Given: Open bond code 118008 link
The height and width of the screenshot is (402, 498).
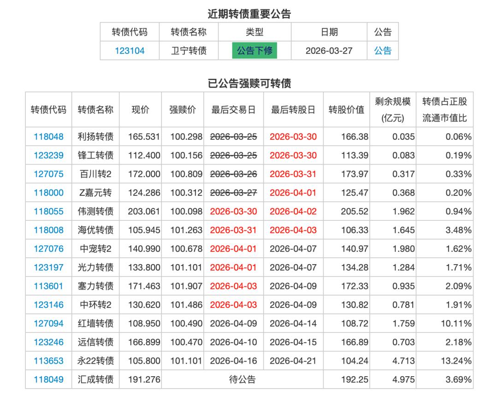Looking at the screenshot, I should [x=48, y=230].
